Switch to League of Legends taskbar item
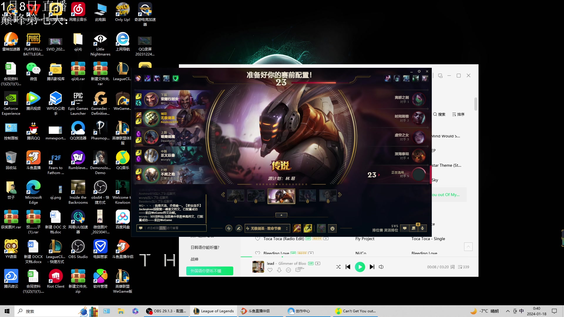The width and height of the screenshot is (564, 317). coord(214,311)
